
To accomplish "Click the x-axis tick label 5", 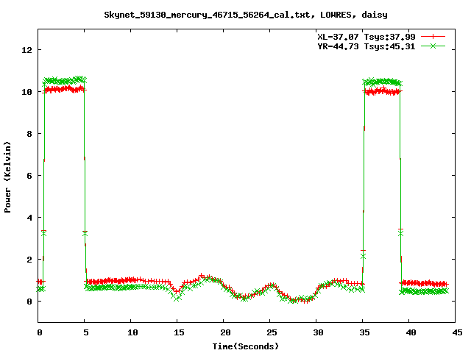I will (x=86, y=332).
